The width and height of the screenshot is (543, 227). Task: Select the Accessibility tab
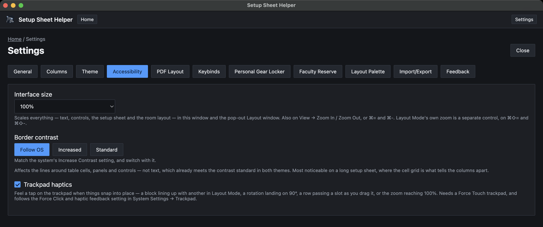[127, 71]
